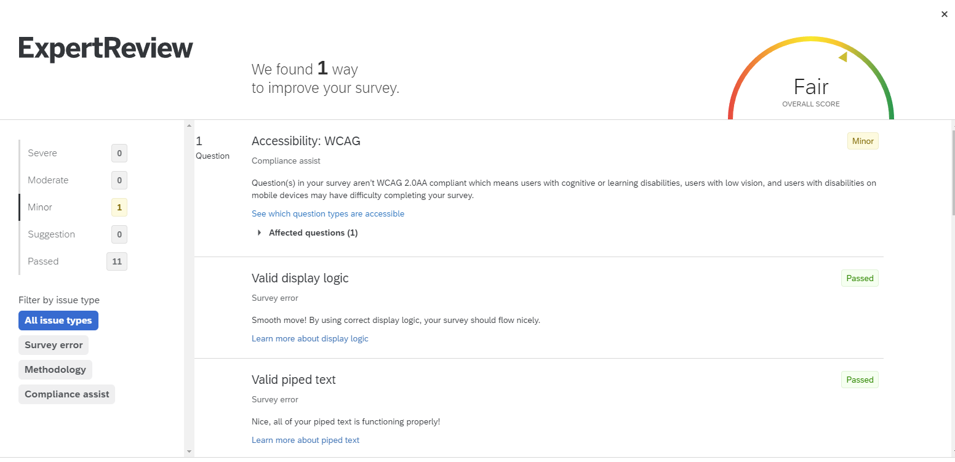This screenshot has width=955, height=462.
Task: Click the Fair overall score gauge
Action: click(810, 87)
